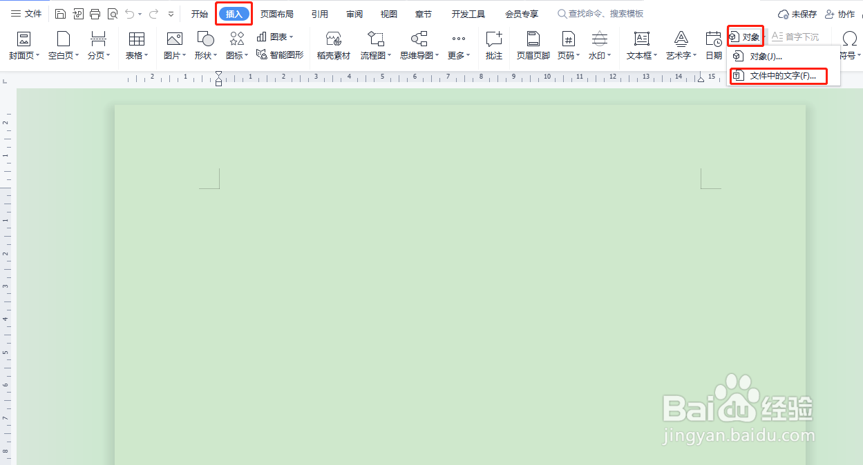Image resolution: width=863 pixels, height=465 pixels.
Task: Expand the 空白页 dropdown arrow
Action: (x=77, y=56)
